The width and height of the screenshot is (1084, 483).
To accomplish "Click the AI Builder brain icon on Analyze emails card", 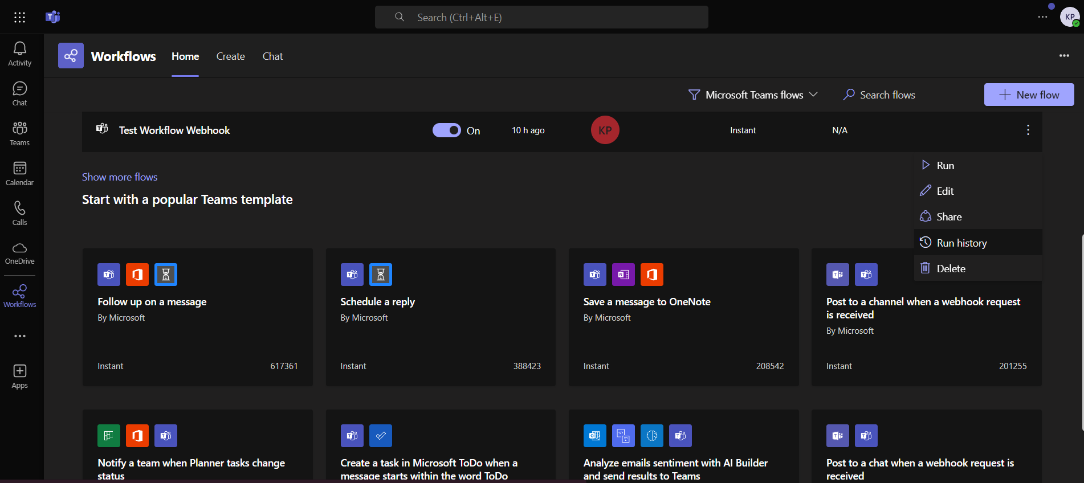I will [x=652, y=436].
